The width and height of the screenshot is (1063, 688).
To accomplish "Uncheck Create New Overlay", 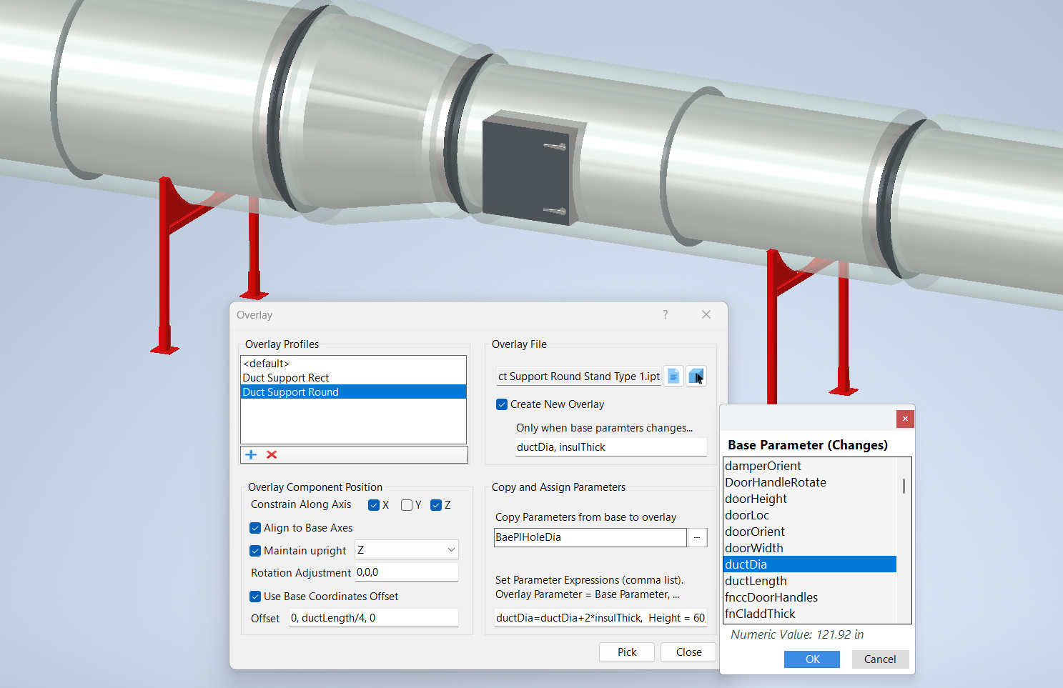I will pos(502,404).
